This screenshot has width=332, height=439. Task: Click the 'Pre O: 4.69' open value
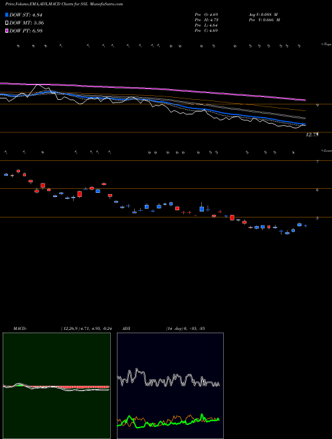pyautogui.click(x=207, y=14)
